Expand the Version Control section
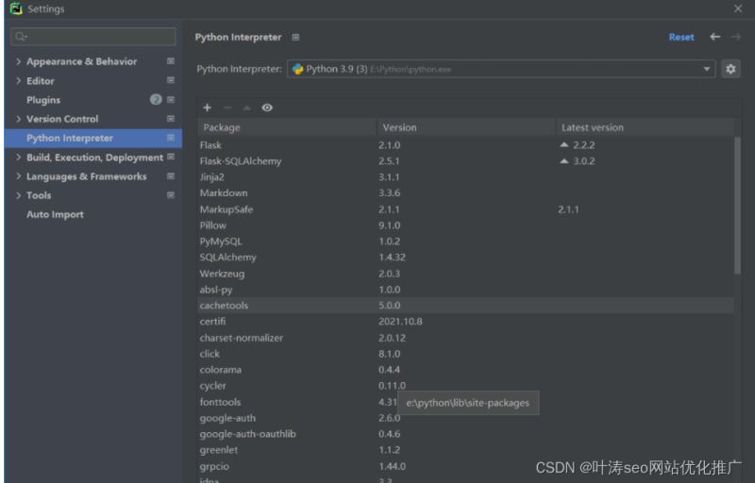The image size is (755, 483). click(18, 118)
